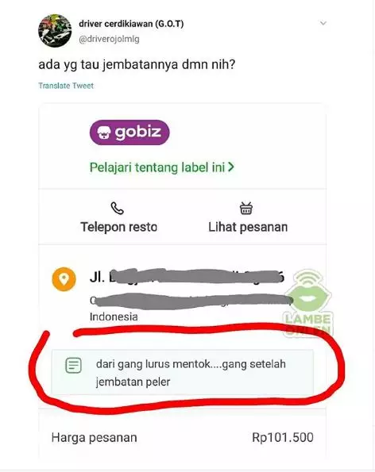Click the @driverojolmlg handle
Image resolution: width=375 pixels, height=472 pixels.
point(109,39)
